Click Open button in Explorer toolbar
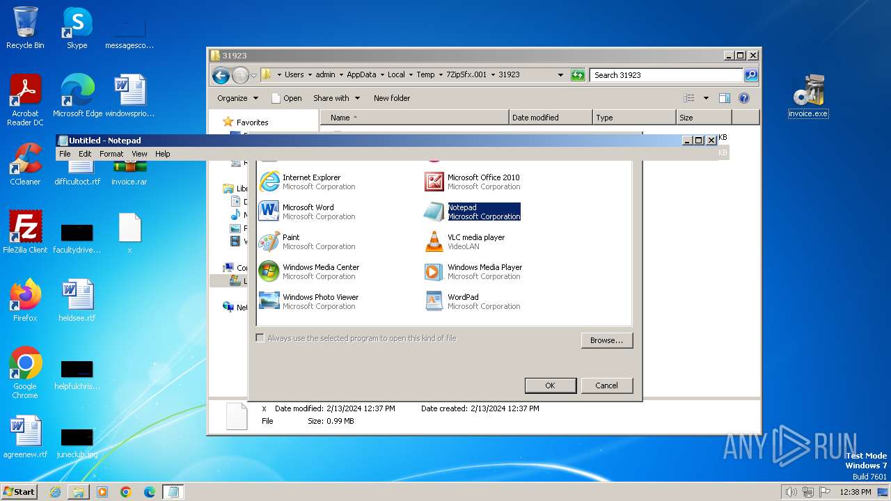 click(286, 98)
